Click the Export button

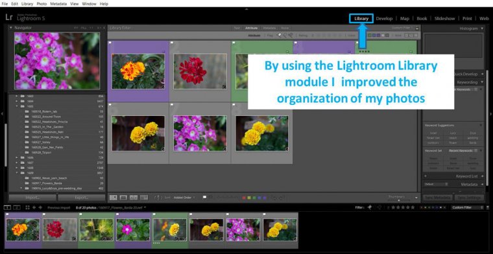point(82,198)
